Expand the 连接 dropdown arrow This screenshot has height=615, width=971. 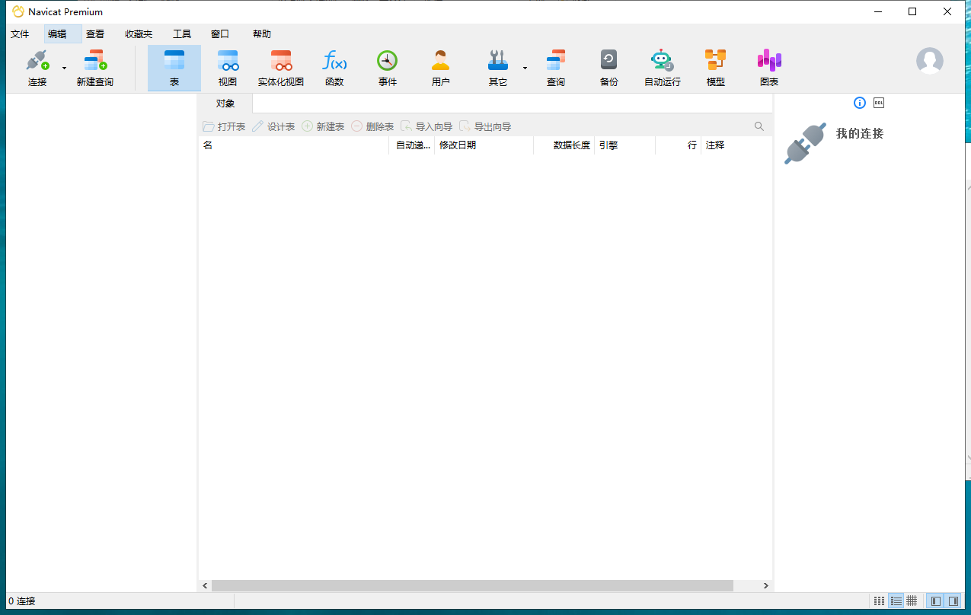click(64, 69)
